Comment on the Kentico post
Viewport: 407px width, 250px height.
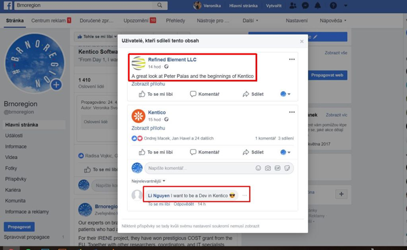pos(205,152)
